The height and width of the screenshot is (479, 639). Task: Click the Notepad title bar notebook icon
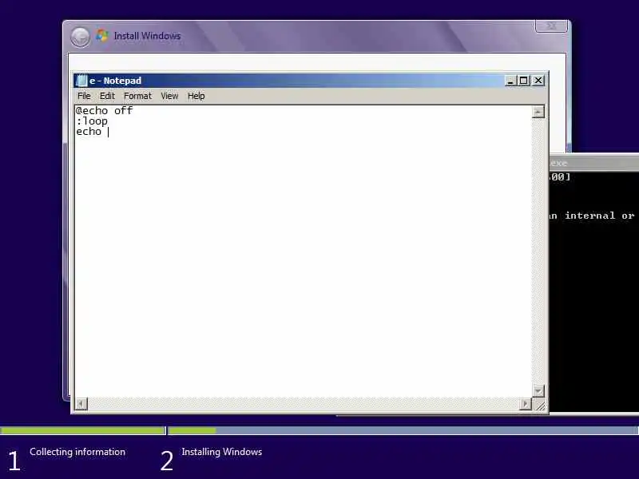coord(81,81)
